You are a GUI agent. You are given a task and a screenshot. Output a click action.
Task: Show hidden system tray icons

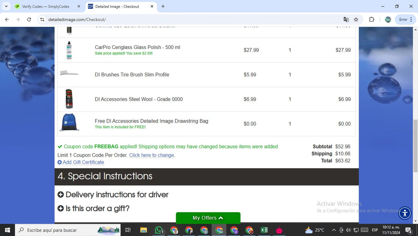pos(334,230)
